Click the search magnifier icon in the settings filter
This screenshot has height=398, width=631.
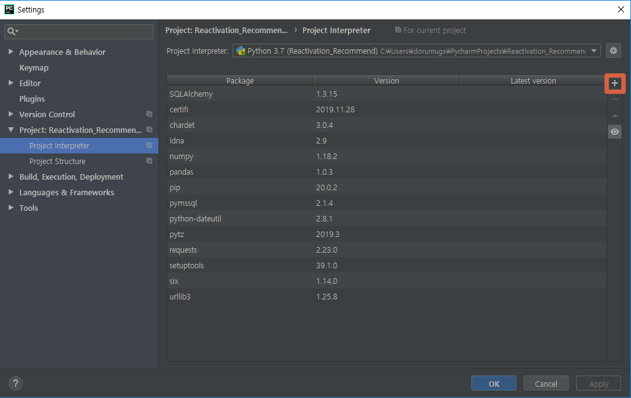[x=12, y=31]
